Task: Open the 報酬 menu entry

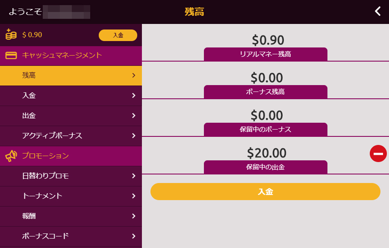Action: pyautogui.click(x=71, y=216)
